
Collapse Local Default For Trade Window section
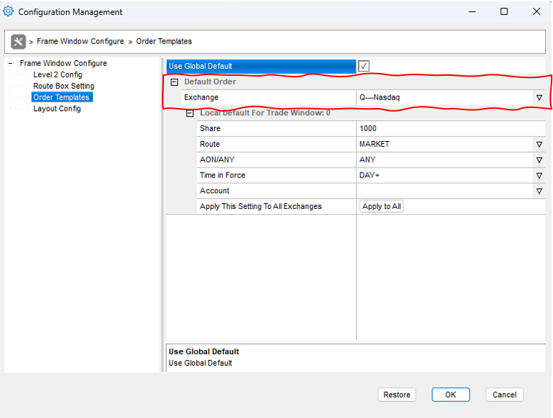190,113
